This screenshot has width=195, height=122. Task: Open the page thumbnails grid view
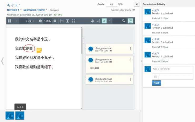(x=9, y=21)
